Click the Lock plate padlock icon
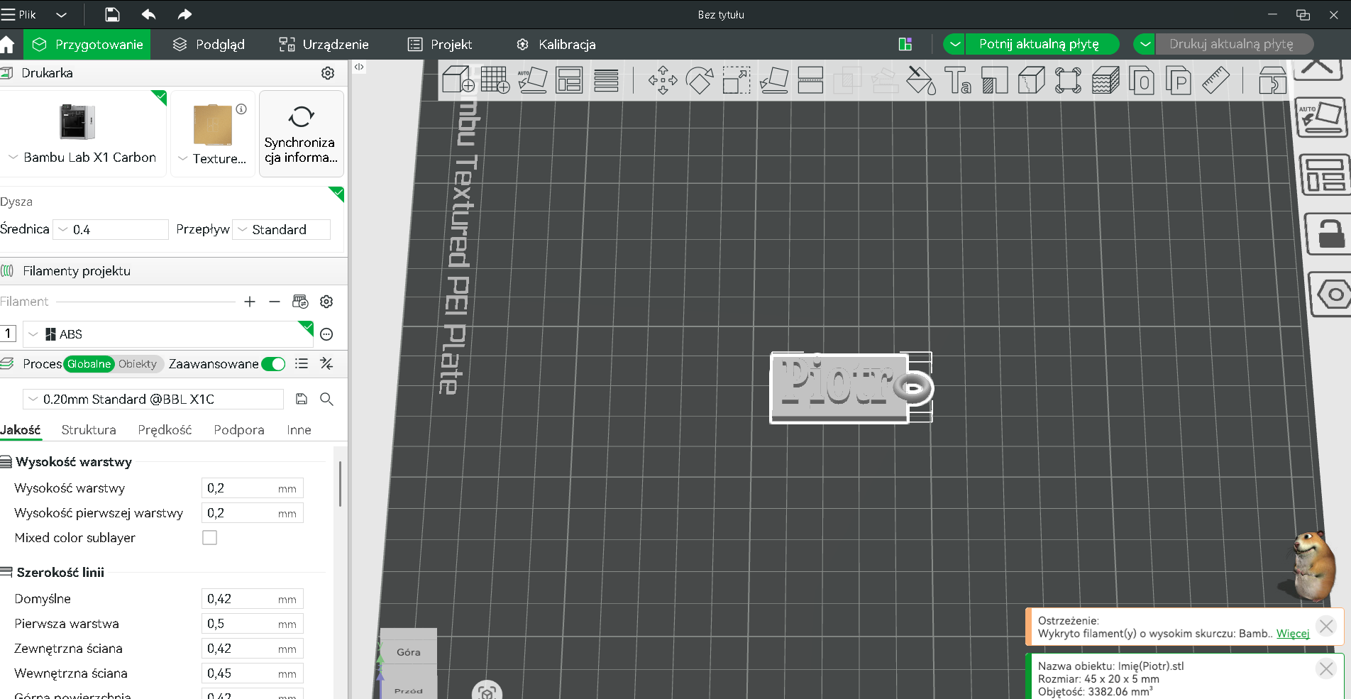Image resolution: width=1351 pixels, height=699 pixels. 1330,233
